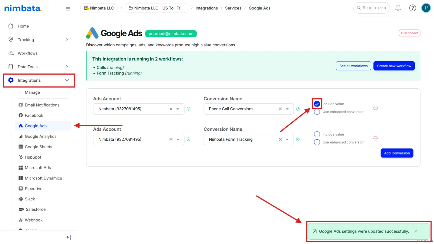Click Create new workflow
This screenshot has width=434, height=244.
click(394, 66)
